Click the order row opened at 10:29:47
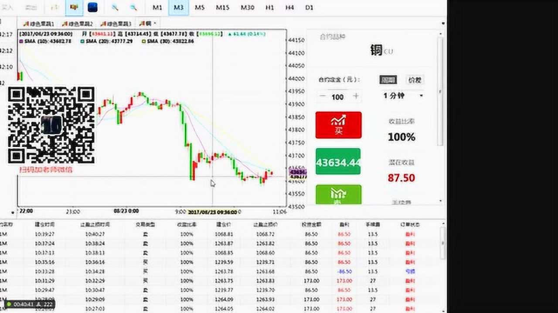558x313 pixels. [x=220, y=290]
